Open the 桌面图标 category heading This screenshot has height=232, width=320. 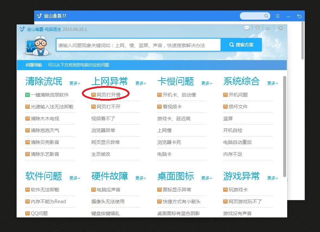(x=176, y=176)
